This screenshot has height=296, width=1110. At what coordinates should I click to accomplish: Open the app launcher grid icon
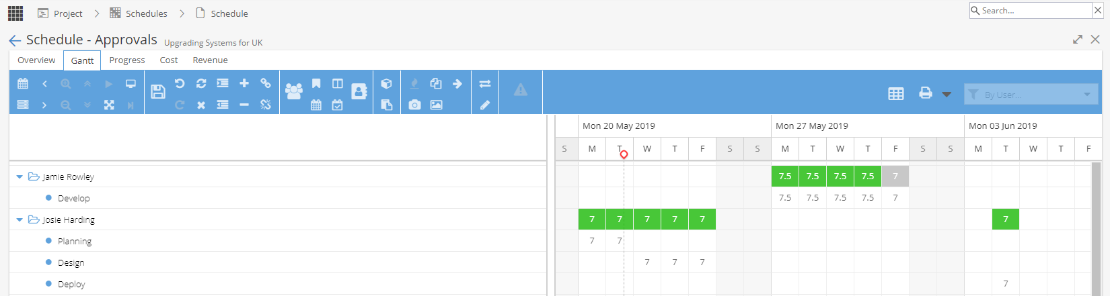click(x=15, y=13)
